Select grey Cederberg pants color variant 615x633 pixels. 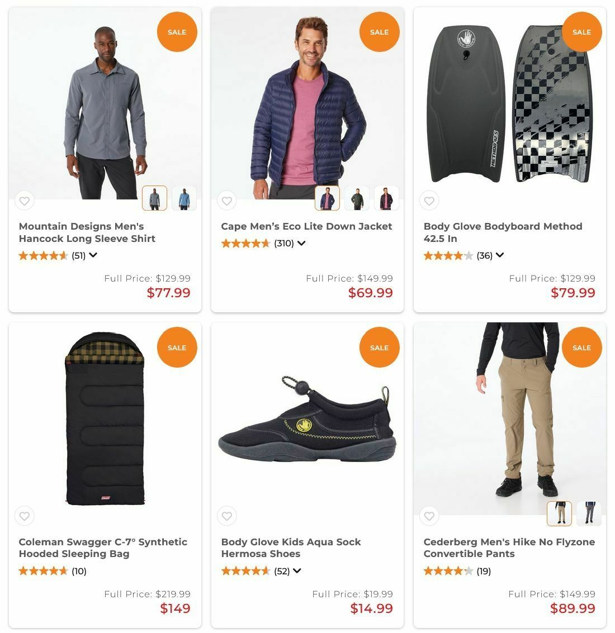pos(589,514)
